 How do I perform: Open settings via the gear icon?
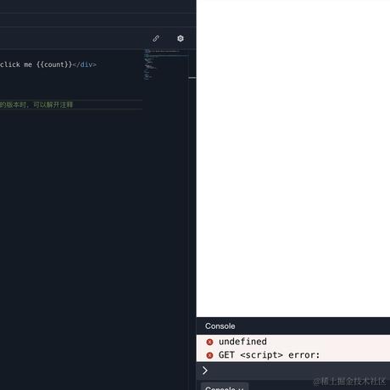coord(181,38)
